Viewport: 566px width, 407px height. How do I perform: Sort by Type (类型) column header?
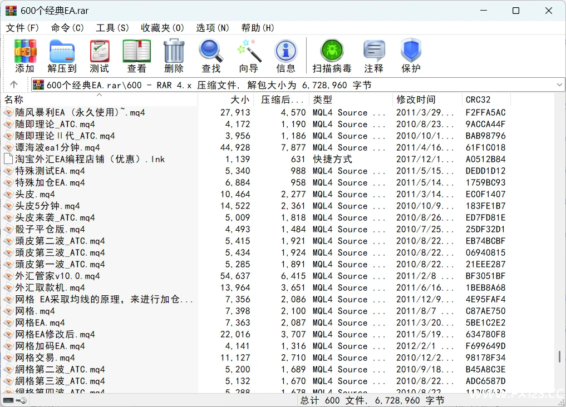pyautogui.click(x=351, y=100)
